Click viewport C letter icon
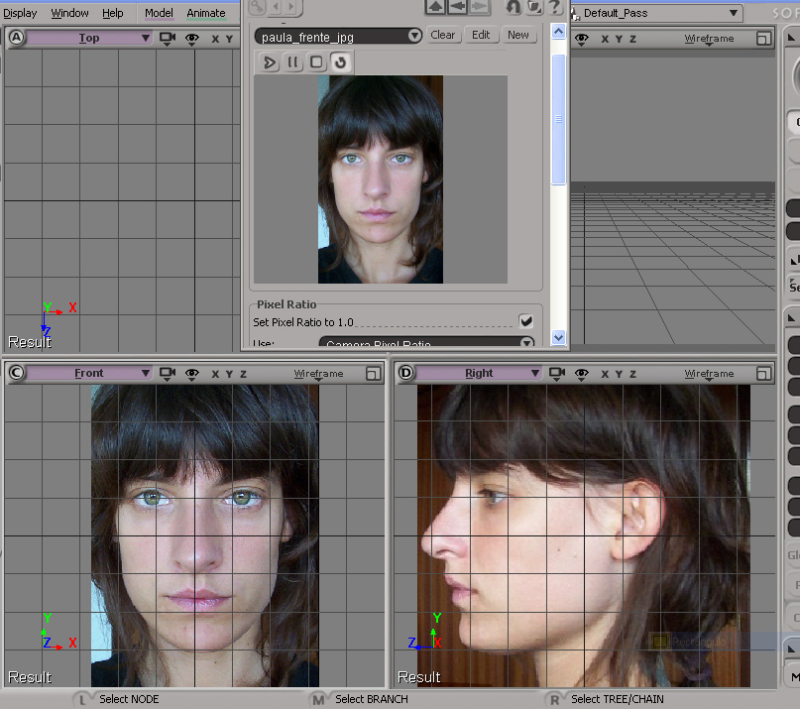 (x=16, y=373)
